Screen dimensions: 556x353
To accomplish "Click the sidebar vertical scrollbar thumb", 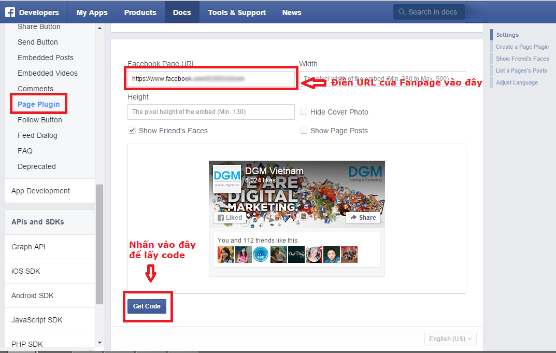I will 99,244.
